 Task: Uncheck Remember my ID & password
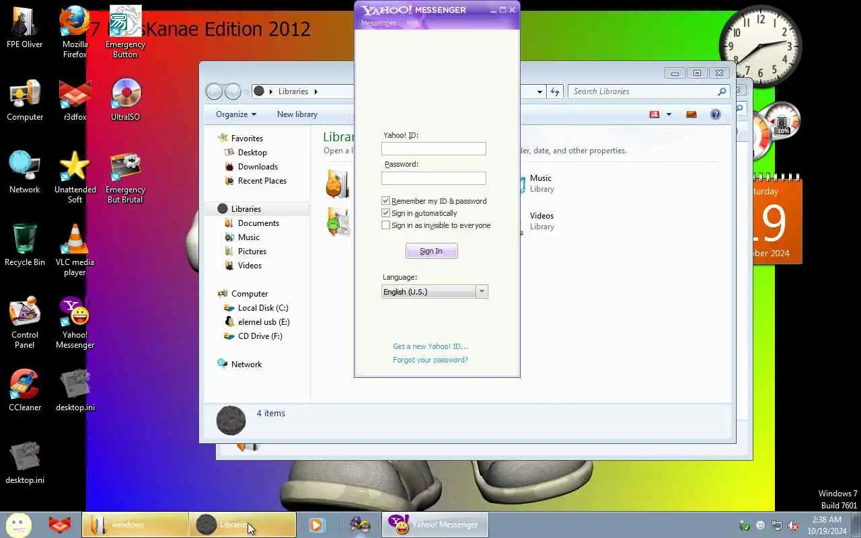click(x=385, y=201)
